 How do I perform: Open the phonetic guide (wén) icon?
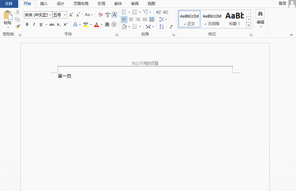107,15
